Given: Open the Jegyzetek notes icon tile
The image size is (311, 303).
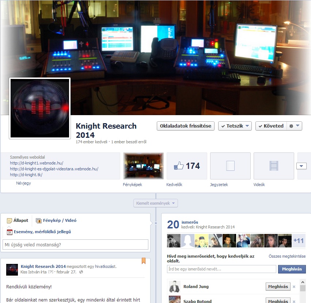Looking at the screenshot, I should coord(230,166).
